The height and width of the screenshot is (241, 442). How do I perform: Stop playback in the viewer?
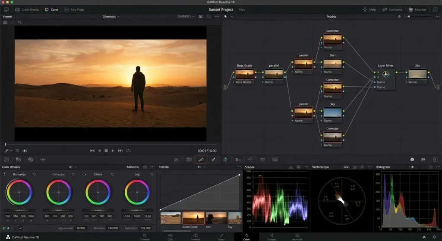tap(106, 150)
